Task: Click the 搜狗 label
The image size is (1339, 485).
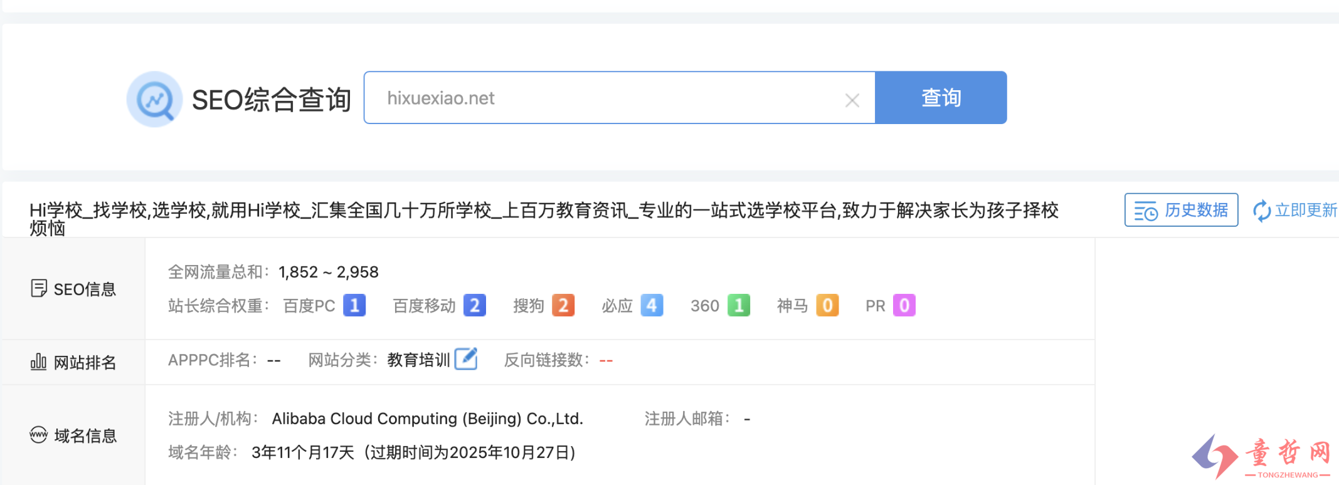Action: [x=529, y=306]
